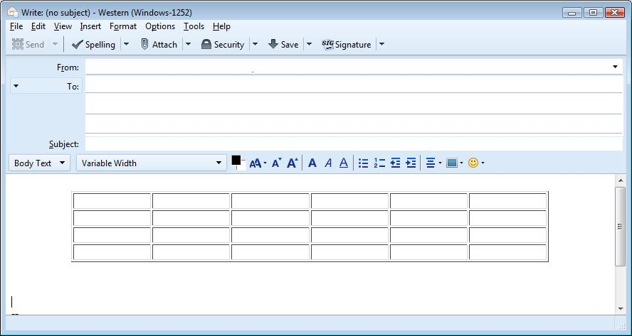
Task: Open the Insert menu
Action: pos(90,26)
